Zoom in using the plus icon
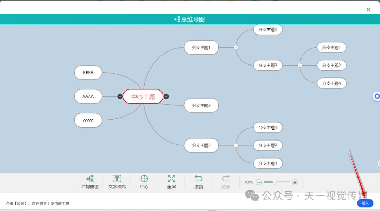This screenshot has height=211, width=380. [295, 182]
